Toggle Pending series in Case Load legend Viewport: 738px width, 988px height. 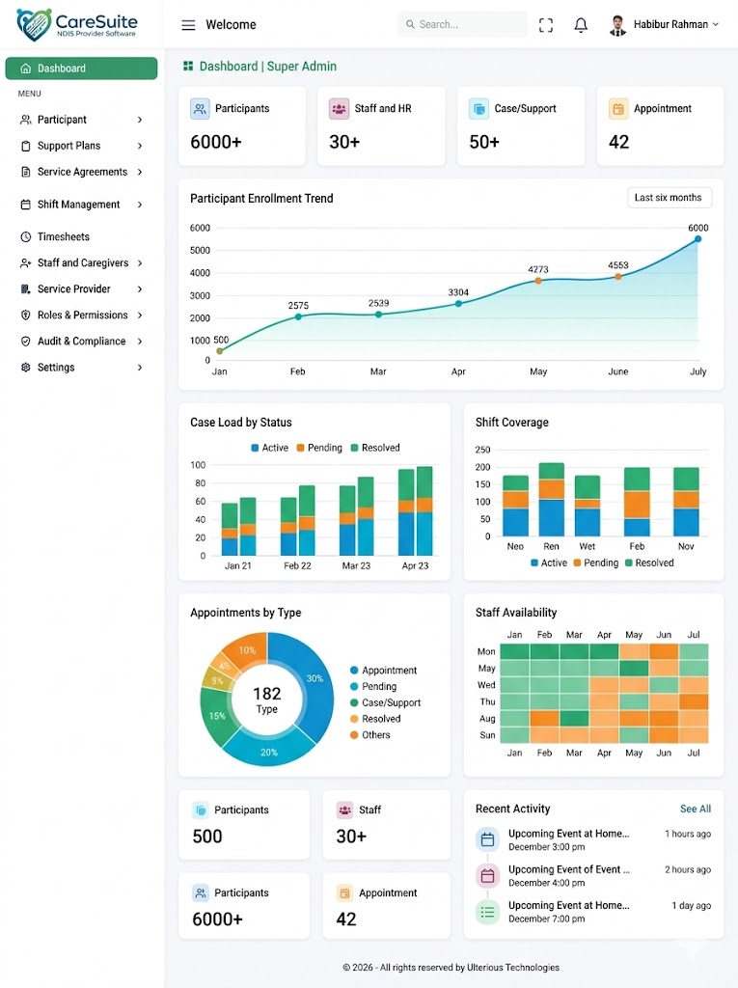319,448
